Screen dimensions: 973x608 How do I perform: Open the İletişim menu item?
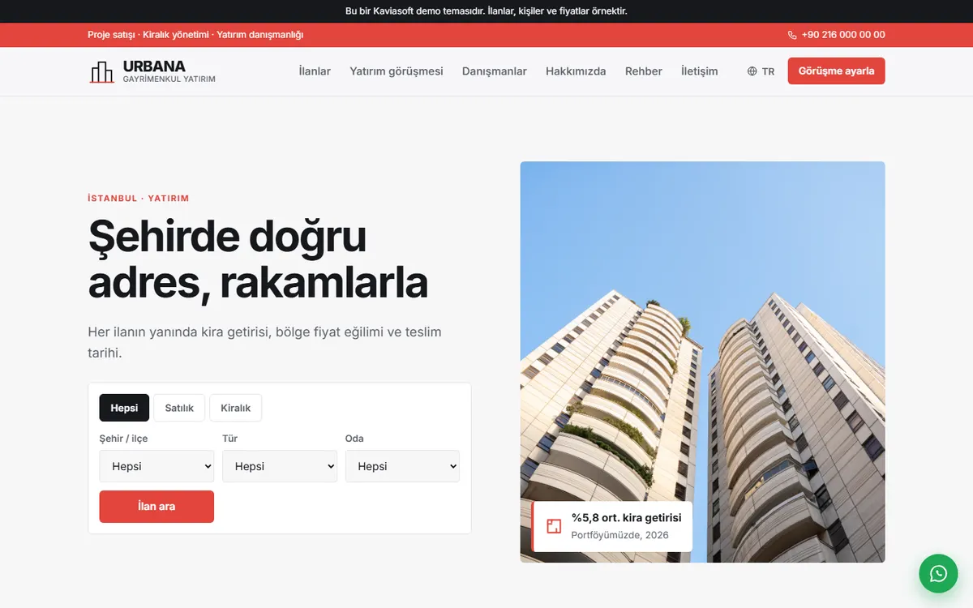[700, 71]
